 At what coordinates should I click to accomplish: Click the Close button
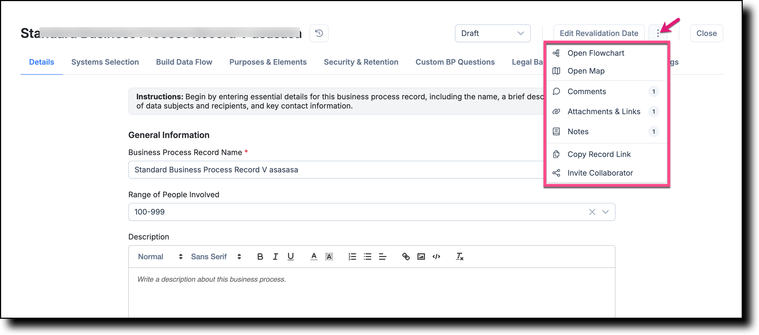click(706, 33)
